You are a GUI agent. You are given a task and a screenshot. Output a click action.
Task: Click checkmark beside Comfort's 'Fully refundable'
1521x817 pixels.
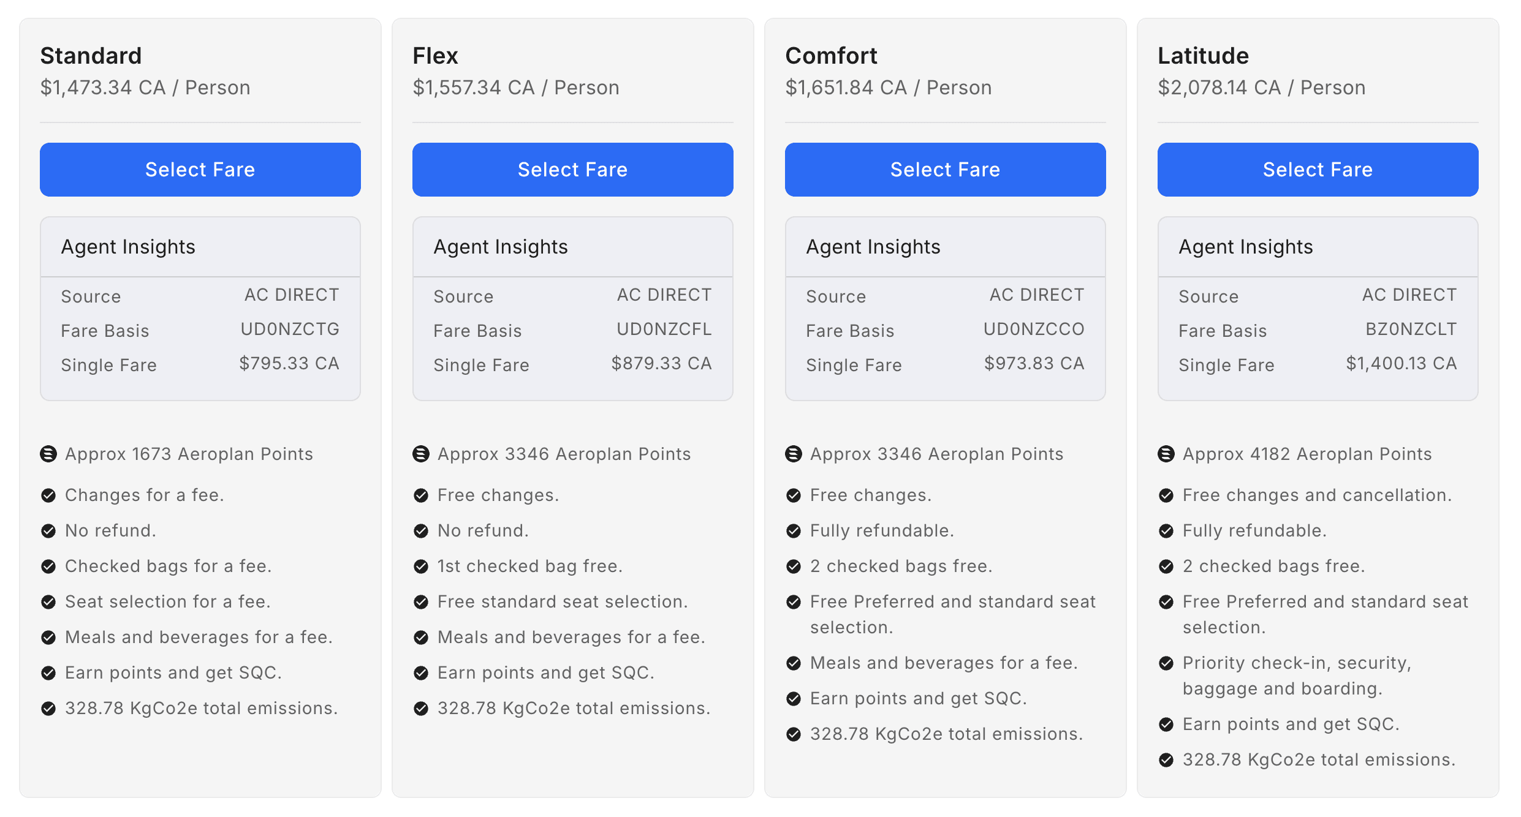pos(794,531)
